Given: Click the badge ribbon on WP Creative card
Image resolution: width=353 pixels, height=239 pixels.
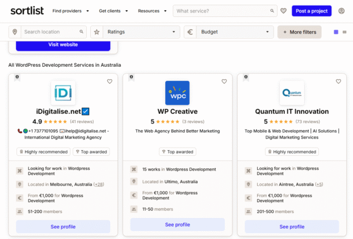Looking at the screenshot, I should [132, 78].
